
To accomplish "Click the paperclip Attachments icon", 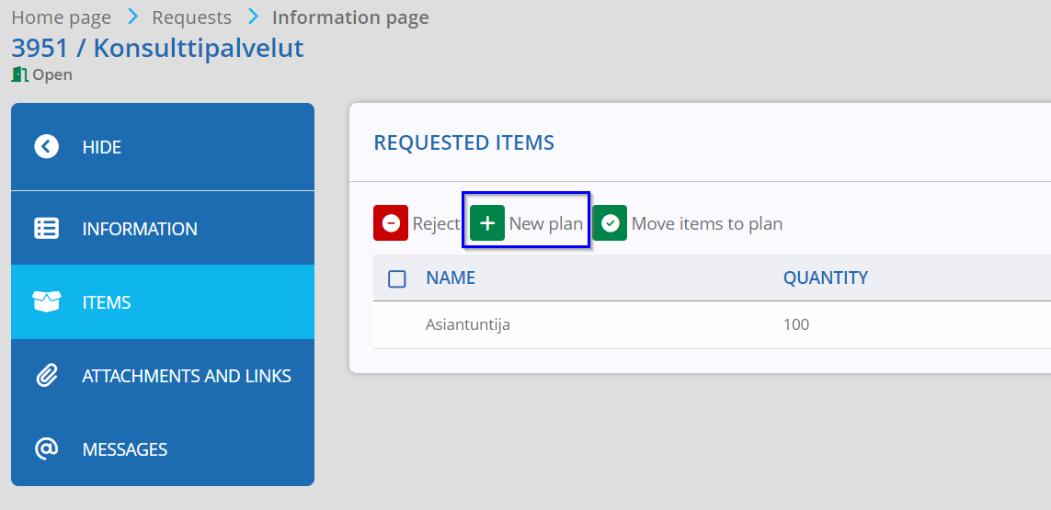I will (46, 375).
